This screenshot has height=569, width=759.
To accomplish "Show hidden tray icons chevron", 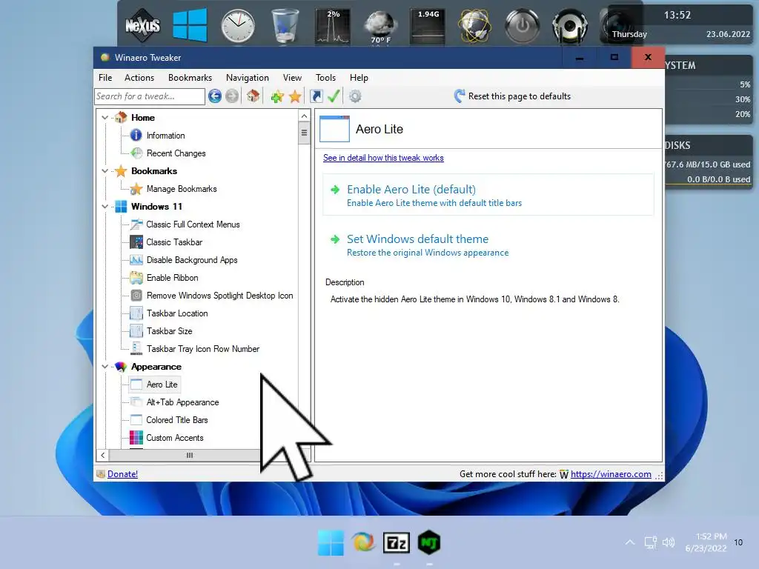I will pos(630,542).
